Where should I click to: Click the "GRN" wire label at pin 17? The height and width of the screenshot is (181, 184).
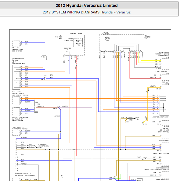click(155, 173)
